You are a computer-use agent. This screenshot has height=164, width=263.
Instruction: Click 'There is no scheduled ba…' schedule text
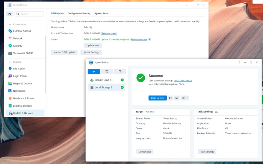coord(239,133)
